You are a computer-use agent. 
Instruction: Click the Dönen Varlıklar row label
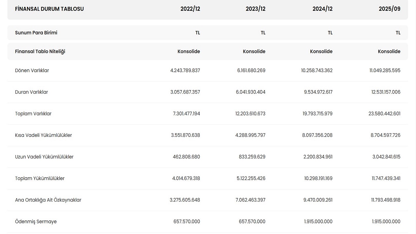(32, 71)
